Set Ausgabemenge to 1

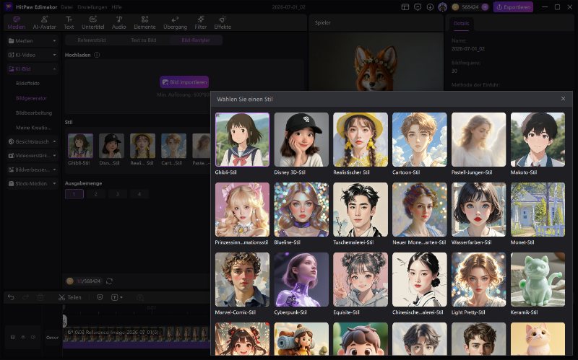pos(74,194)
